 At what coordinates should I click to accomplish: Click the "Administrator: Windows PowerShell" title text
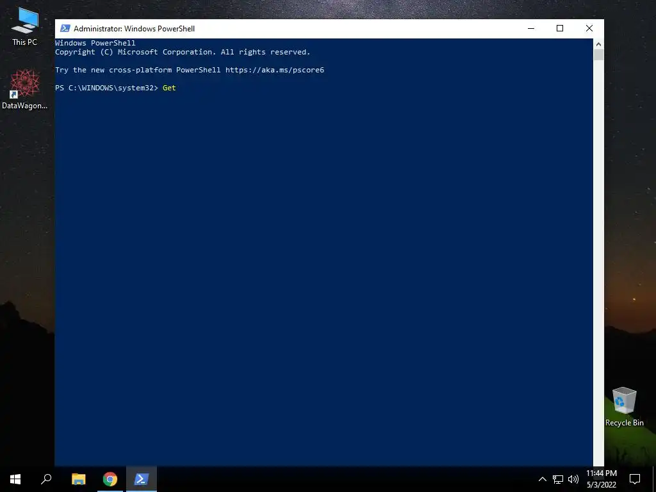coord(134,29)
